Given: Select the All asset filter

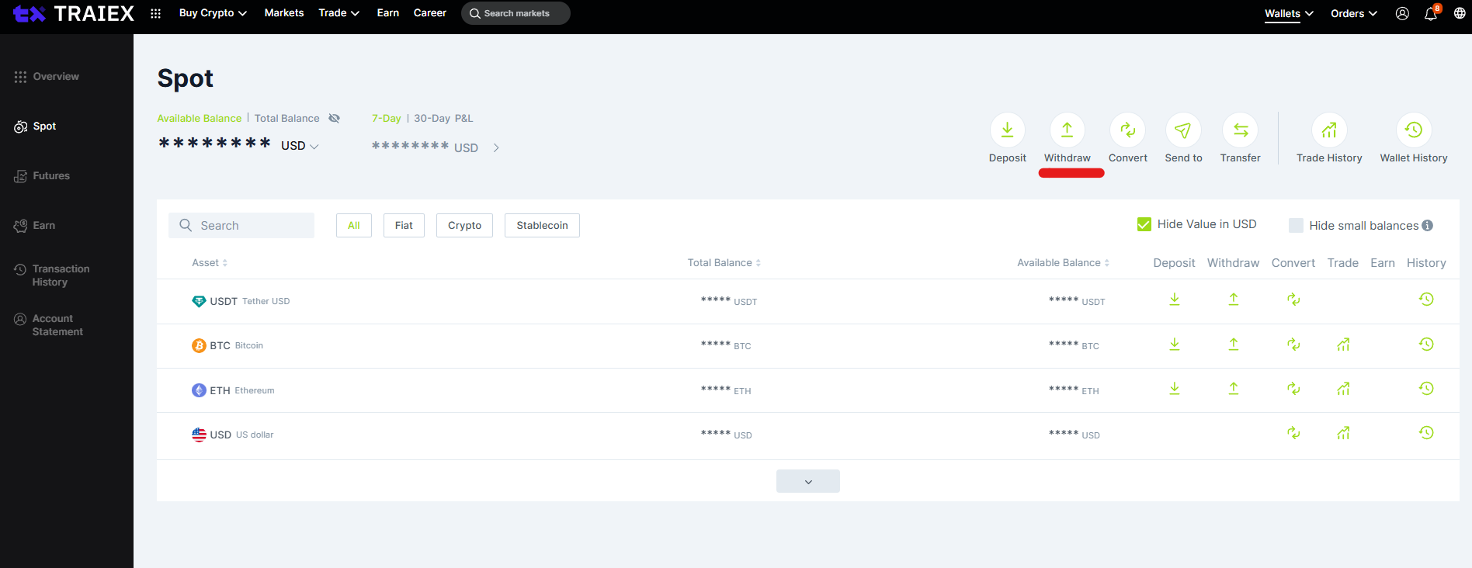Looking at the screenshot, I should point(354,225).
